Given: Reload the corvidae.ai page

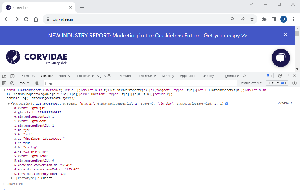Looking at the screenshot, I should tap(26, 19).
